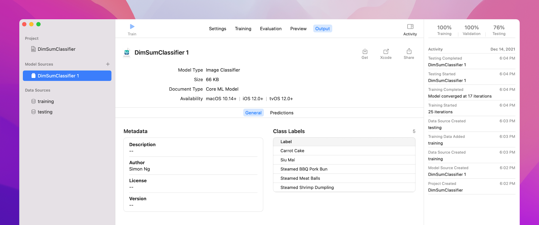Show the Predictions section
The width and height of the screenshot is (539, 225).
coord(282,113)
